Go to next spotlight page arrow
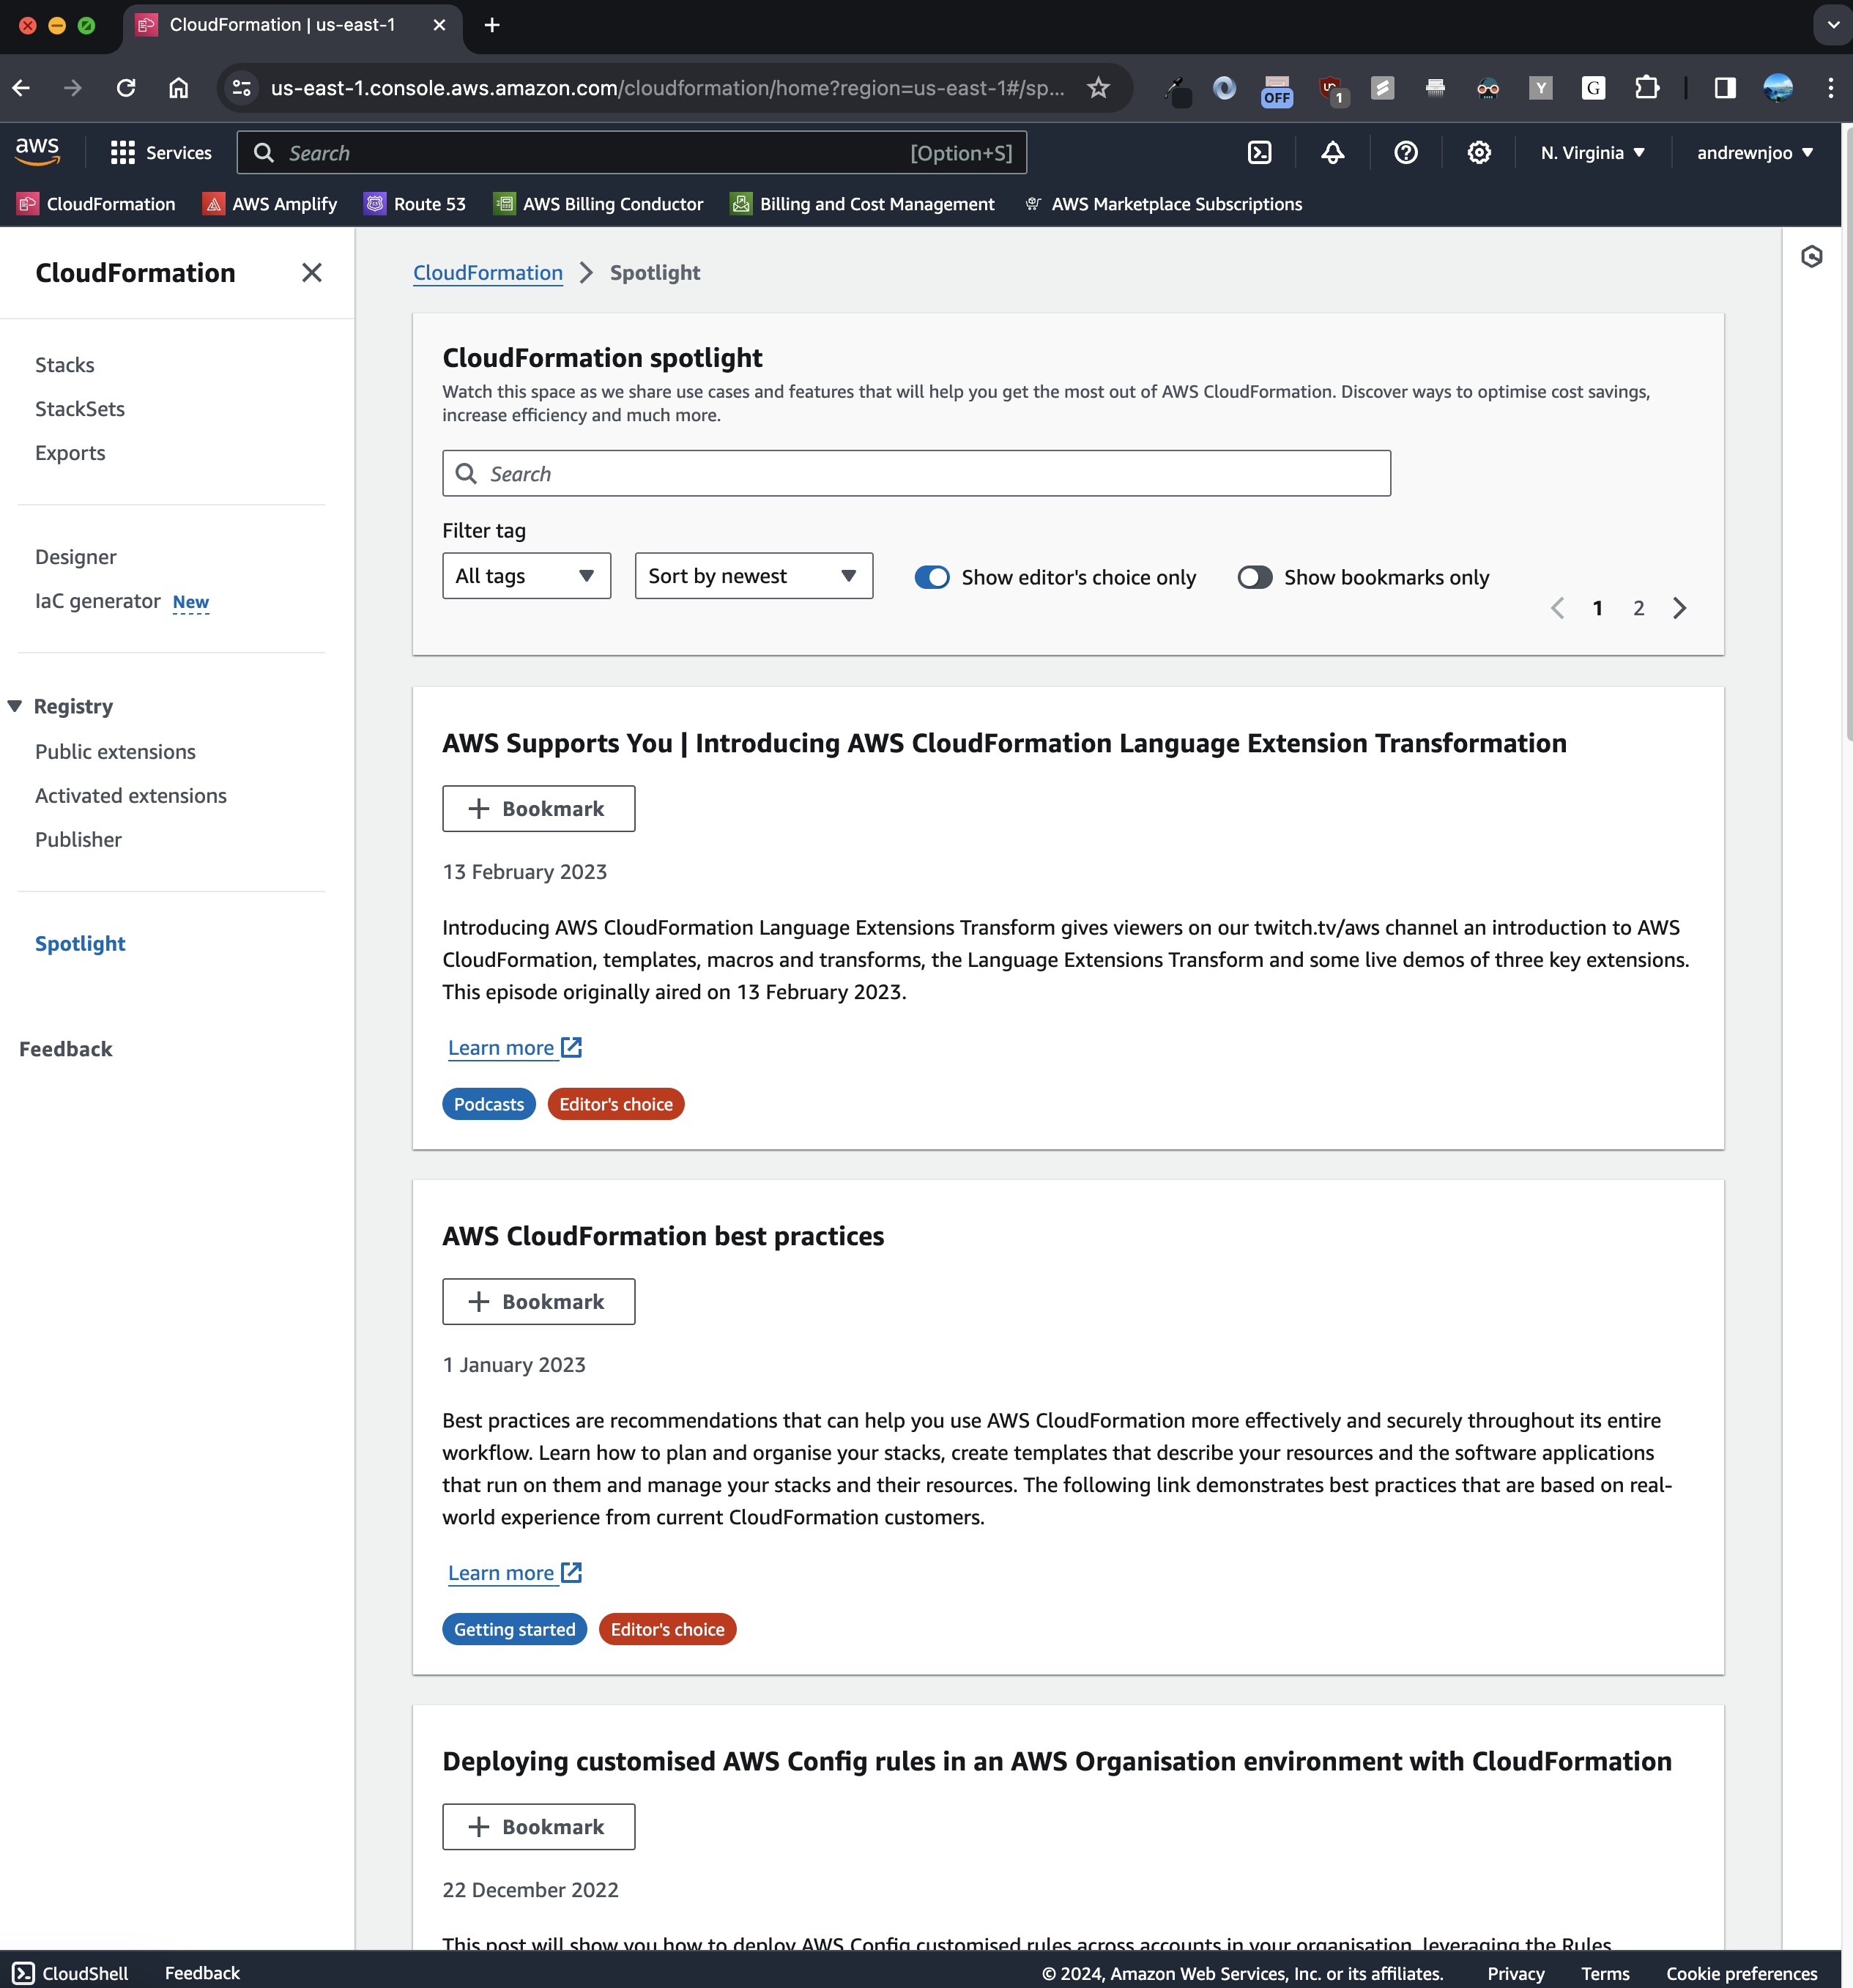The image size is (1853, 1988). [x=1679, y=608]
